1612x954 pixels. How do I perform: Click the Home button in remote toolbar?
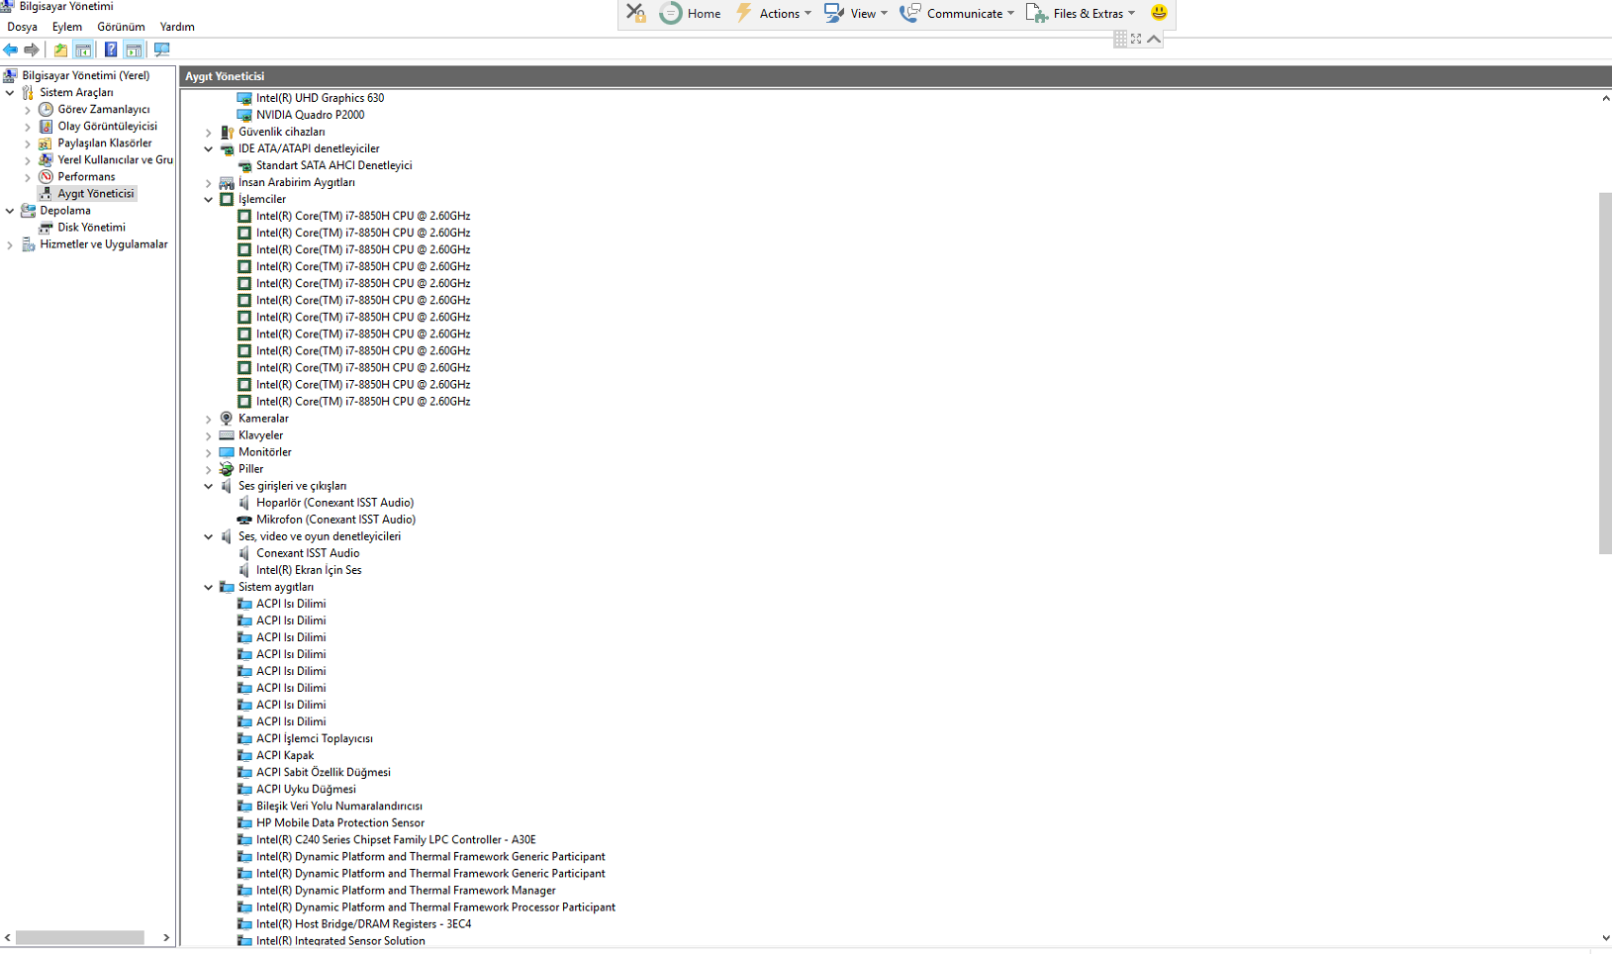(x=691, y=14)
